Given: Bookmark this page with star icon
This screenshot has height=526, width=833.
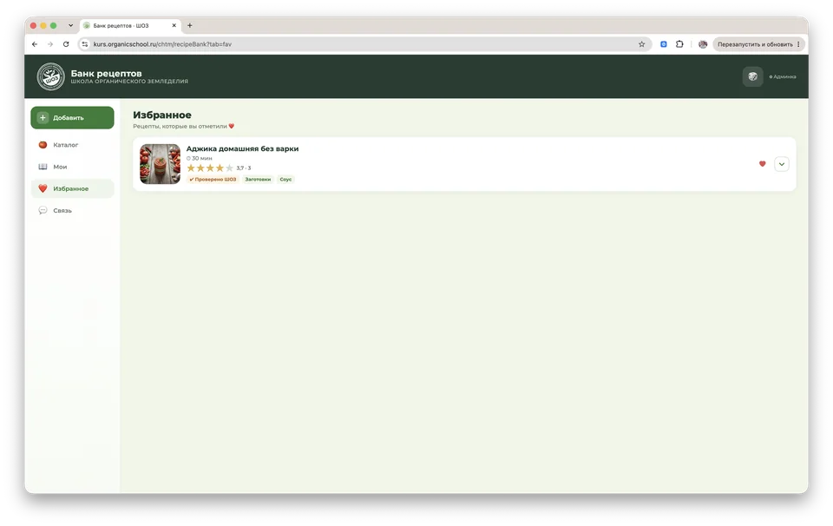Looking at the screenshot, I should click(x=642, y=44).
